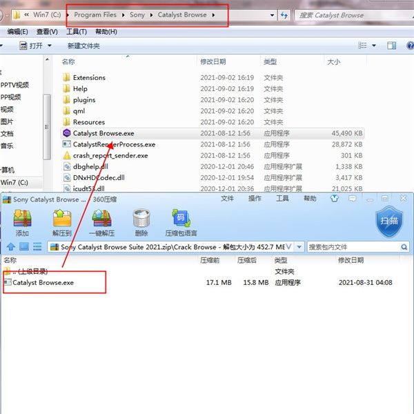Click the Win7 (C:) breadcrumb segment

click(x=47, y=14)
